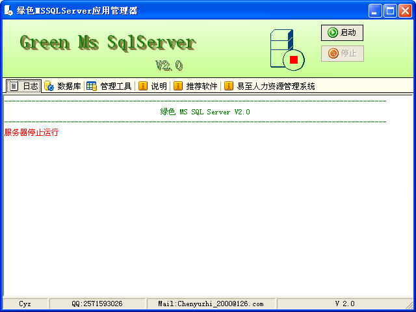Open the 易至人力资源管理系统 tab
The height and width of the screenshot is (312, 416).
point(276,86)
